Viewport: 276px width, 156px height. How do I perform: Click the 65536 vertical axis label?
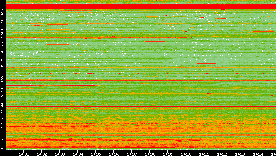(2, 6)
